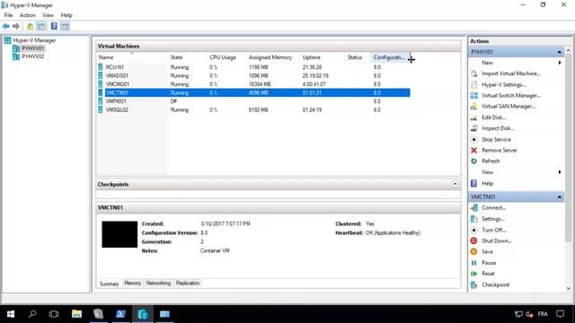Click the Up one level folder icon
Viewport: 575px width, 323px height.
[30, 26]
